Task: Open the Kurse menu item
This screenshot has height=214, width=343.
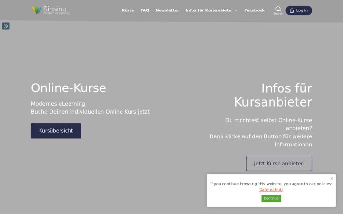Action: (128, 10)
